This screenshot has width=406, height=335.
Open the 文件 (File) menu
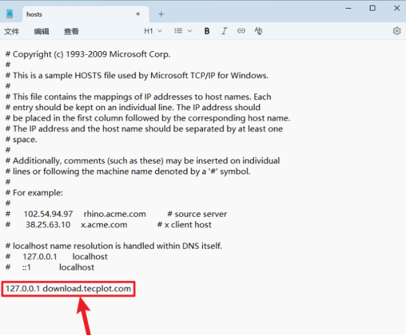click(12, 31)
